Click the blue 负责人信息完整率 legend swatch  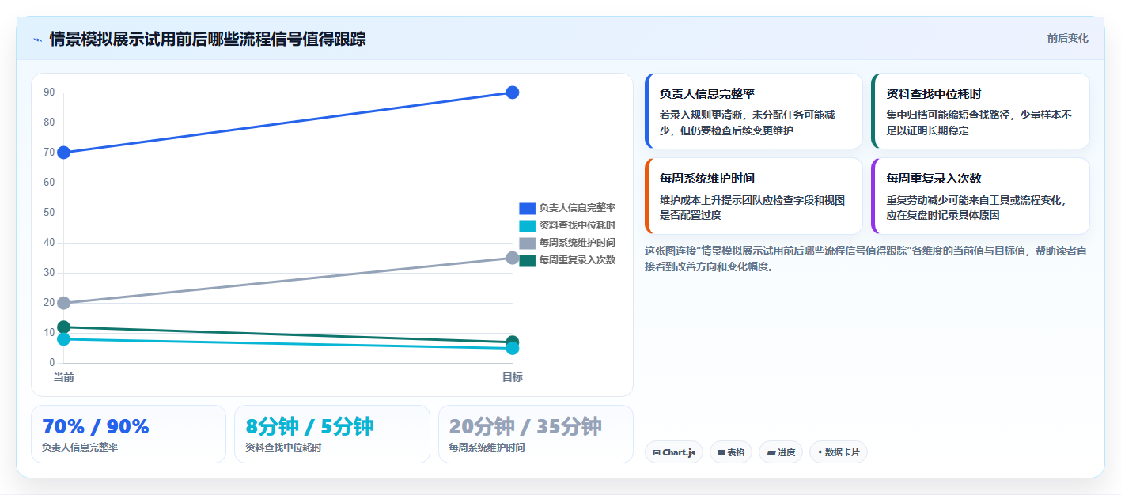coord(528,208)
